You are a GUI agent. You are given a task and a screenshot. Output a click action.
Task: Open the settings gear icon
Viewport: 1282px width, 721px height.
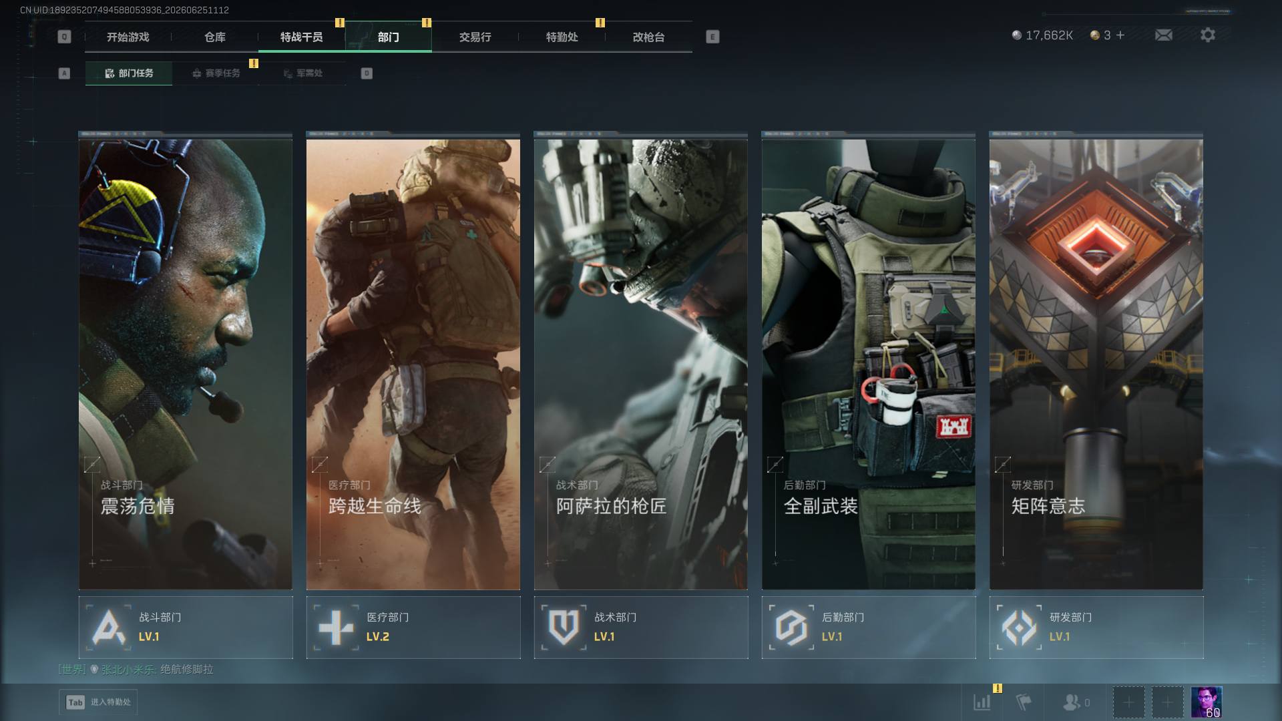point(1207,35)
